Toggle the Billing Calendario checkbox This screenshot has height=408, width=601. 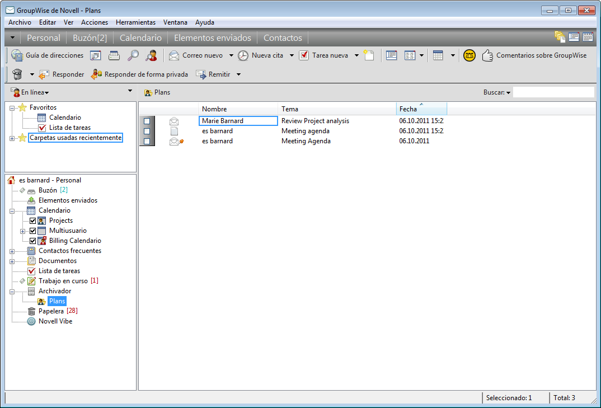[32, 241]
